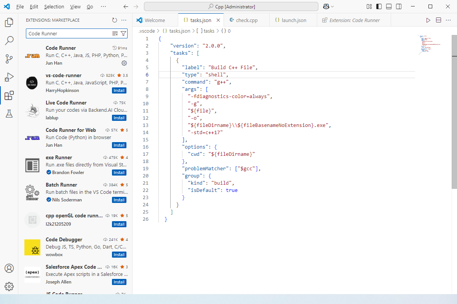Open editor more actions ellipsis
The height and width of the screenshot is (304, 457).
448,20
